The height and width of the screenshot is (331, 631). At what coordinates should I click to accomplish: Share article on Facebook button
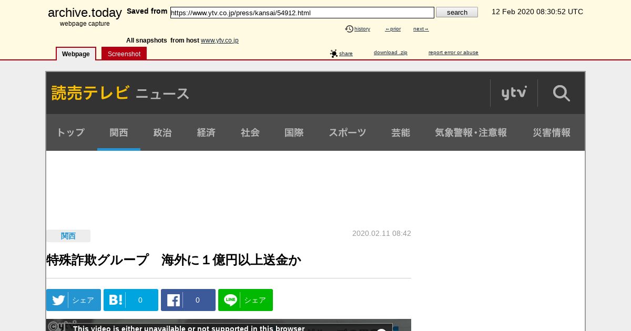click(188, 300)
